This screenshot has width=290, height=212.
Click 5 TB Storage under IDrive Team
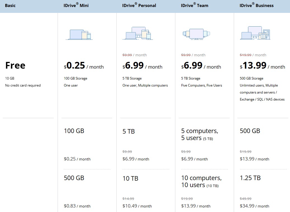[x=191, y=78]
